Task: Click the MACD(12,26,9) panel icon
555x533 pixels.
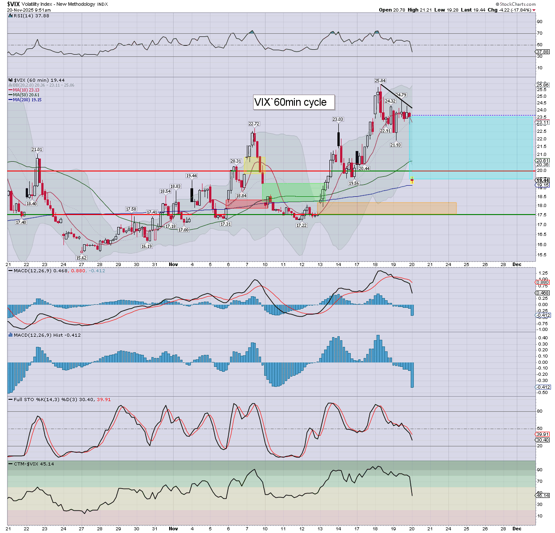Action: (x=11, y=270)
